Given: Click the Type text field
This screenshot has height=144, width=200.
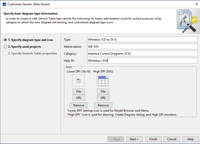Looking at the screenshot, I should pyautogui.click(x=142, y=40).
